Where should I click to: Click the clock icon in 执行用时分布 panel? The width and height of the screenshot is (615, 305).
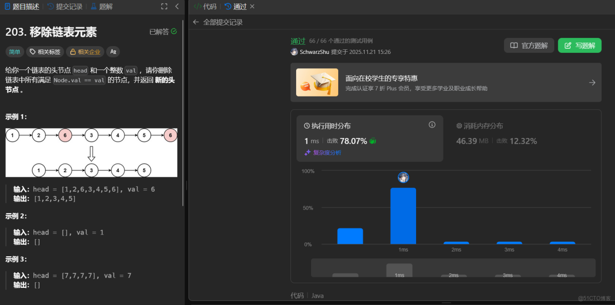[306, 126]
